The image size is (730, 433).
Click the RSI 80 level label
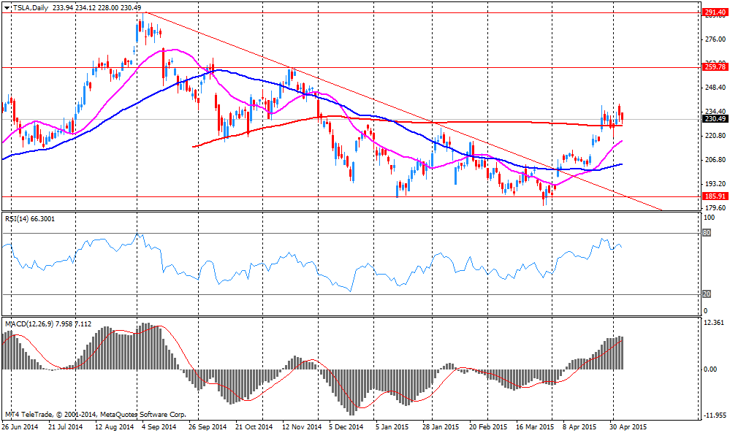(707, 232)
